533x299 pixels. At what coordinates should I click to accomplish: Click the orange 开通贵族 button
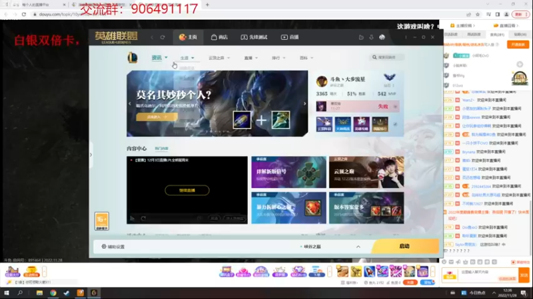(518, 45)
